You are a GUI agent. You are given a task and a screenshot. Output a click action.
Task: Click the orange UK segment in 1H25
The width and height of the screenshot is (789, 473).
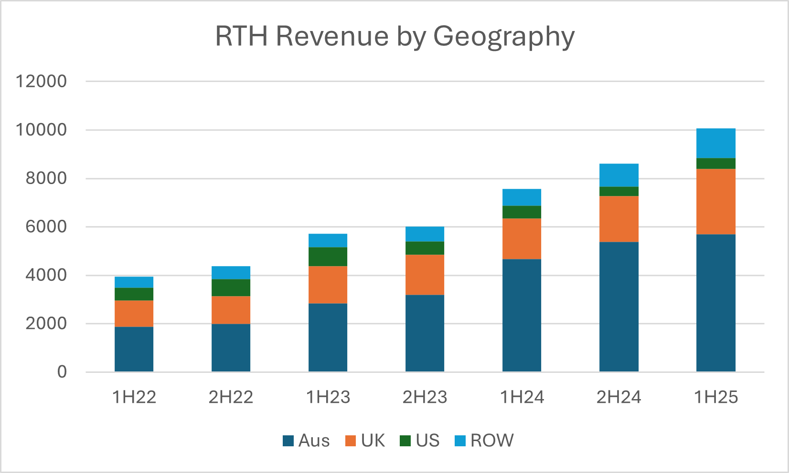(x=715, y=202)
